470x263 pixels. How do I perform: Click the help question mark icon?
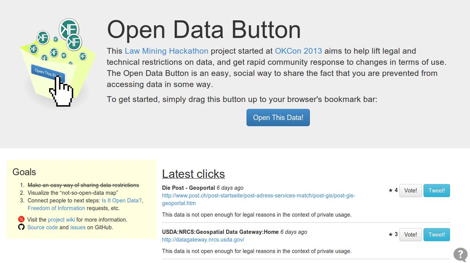click(460, 254)
